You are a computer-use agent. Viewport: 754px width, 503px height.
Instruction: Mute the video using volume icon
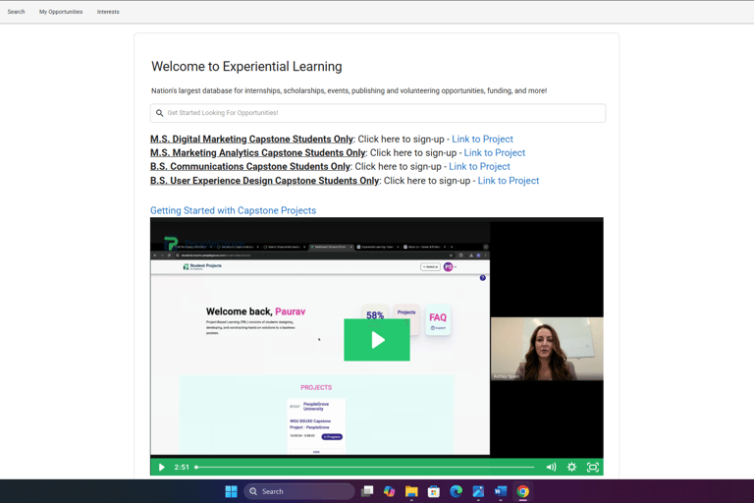pyautogui.click(x=551, y=467)
